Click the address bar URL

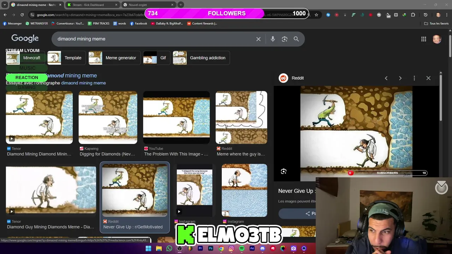click(90, 15)
